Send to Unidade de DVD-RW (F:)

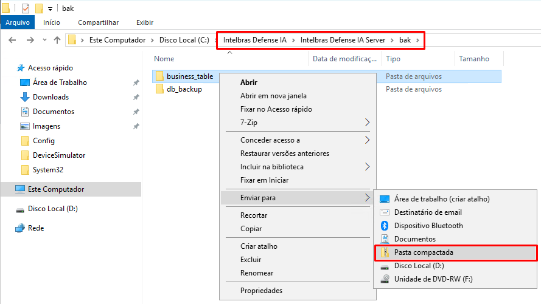click(x=455, y=279)
